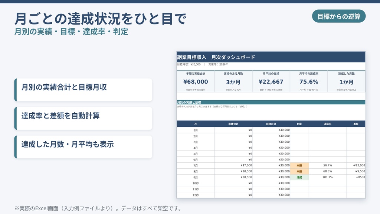Click the 12月 row label
The width and height of the screenshot is (380, 214).
[x=196, y=195]
